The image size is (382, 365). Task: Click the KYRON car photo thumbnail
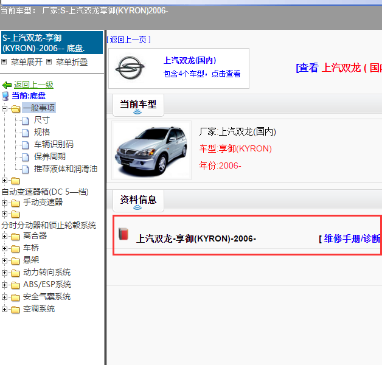(x=151, y=150)
